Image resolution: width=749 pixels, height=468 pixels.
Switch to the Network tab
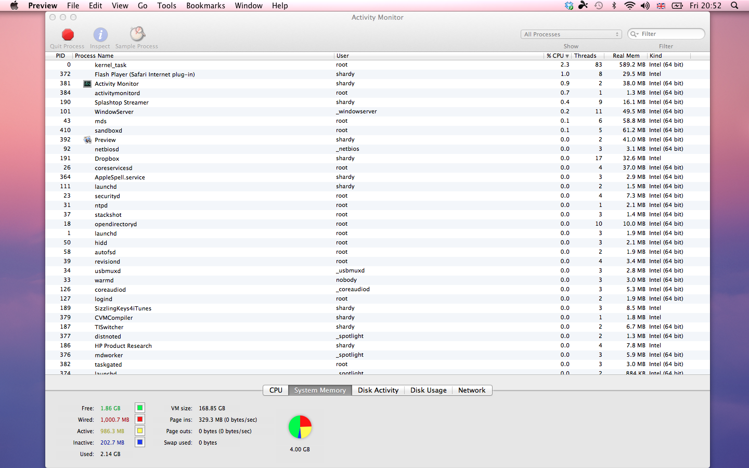472,390
